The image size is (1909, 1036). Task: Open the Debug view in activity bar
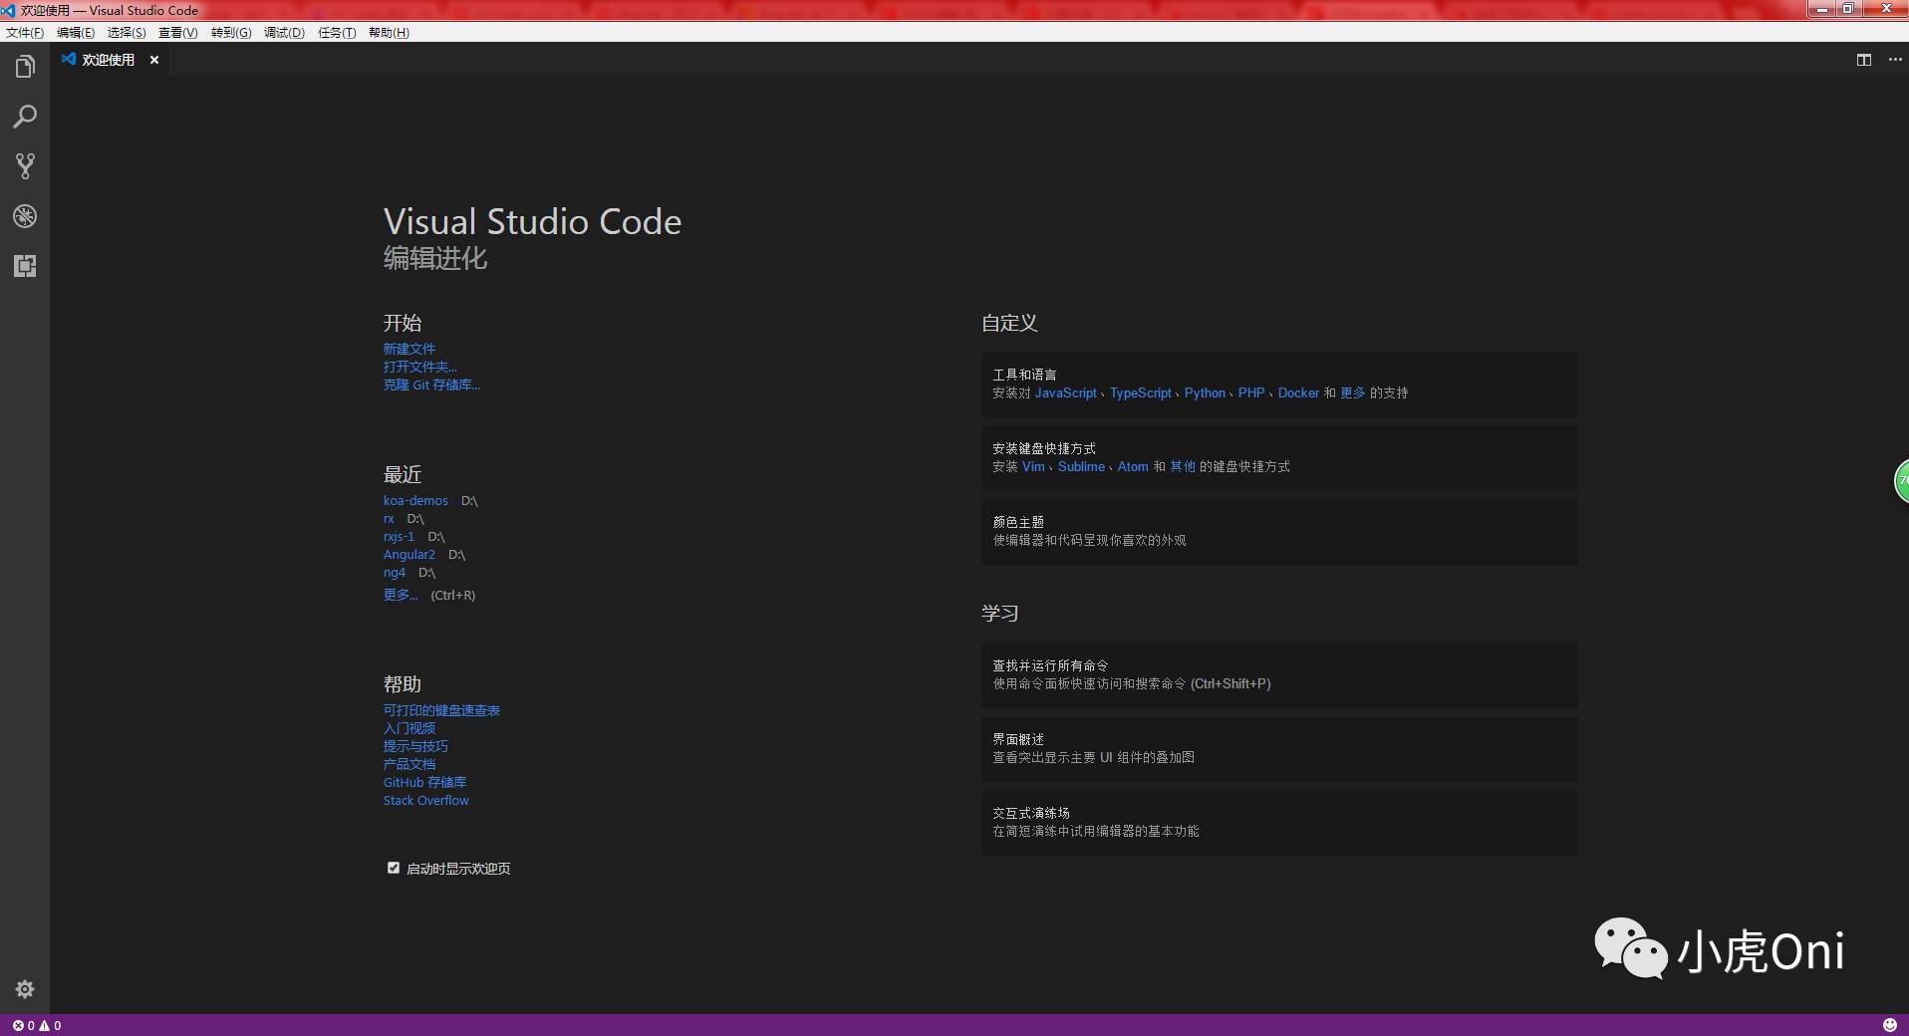(x=25, y=216)
